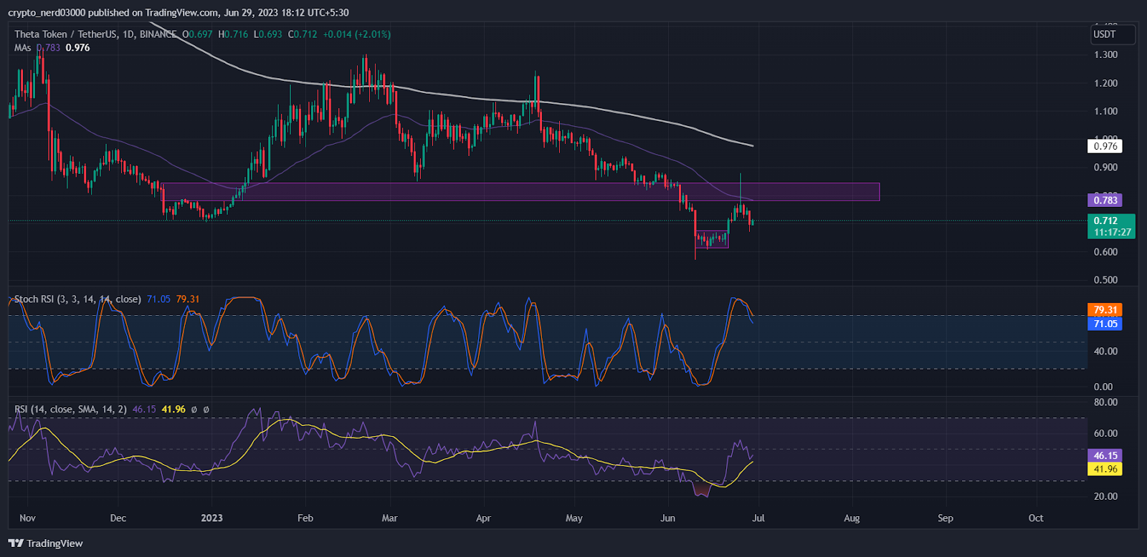Click the 1.300 price scale value
Screen dimensions: 1147x557
[x=1105, y=55]
